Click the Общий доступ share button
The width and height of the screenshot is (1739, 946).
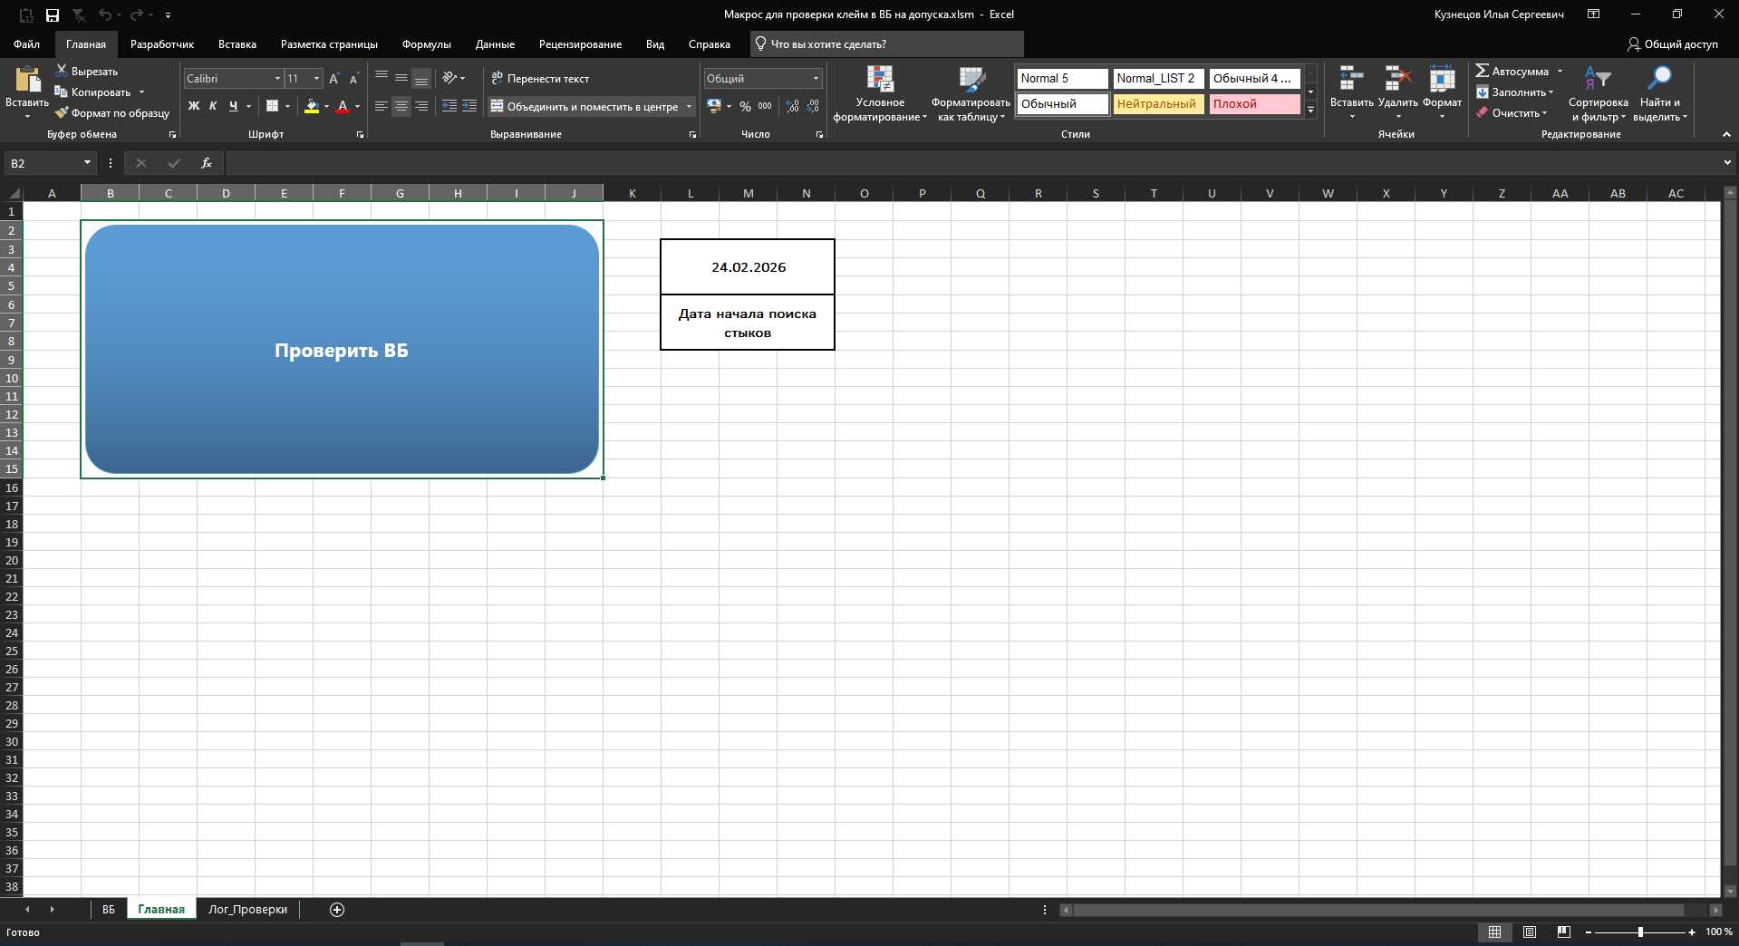tap(1672, 44)
